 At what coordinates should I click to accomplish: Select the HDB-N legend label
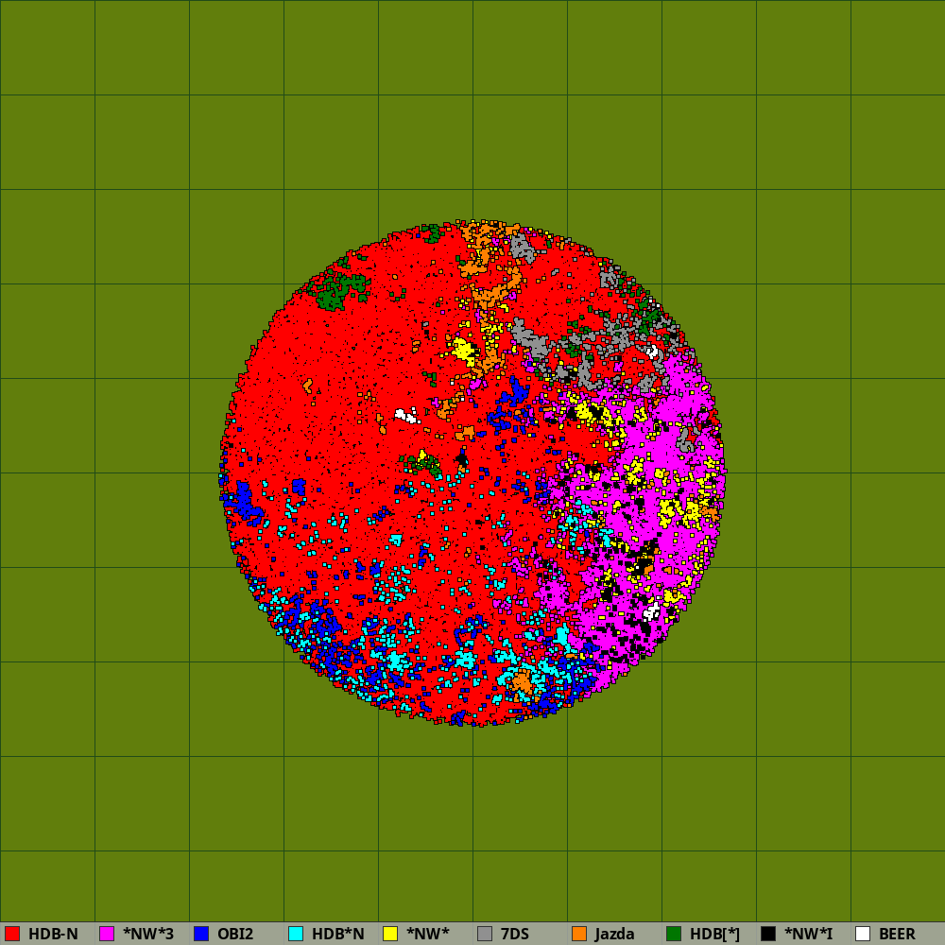pos(53,935)
